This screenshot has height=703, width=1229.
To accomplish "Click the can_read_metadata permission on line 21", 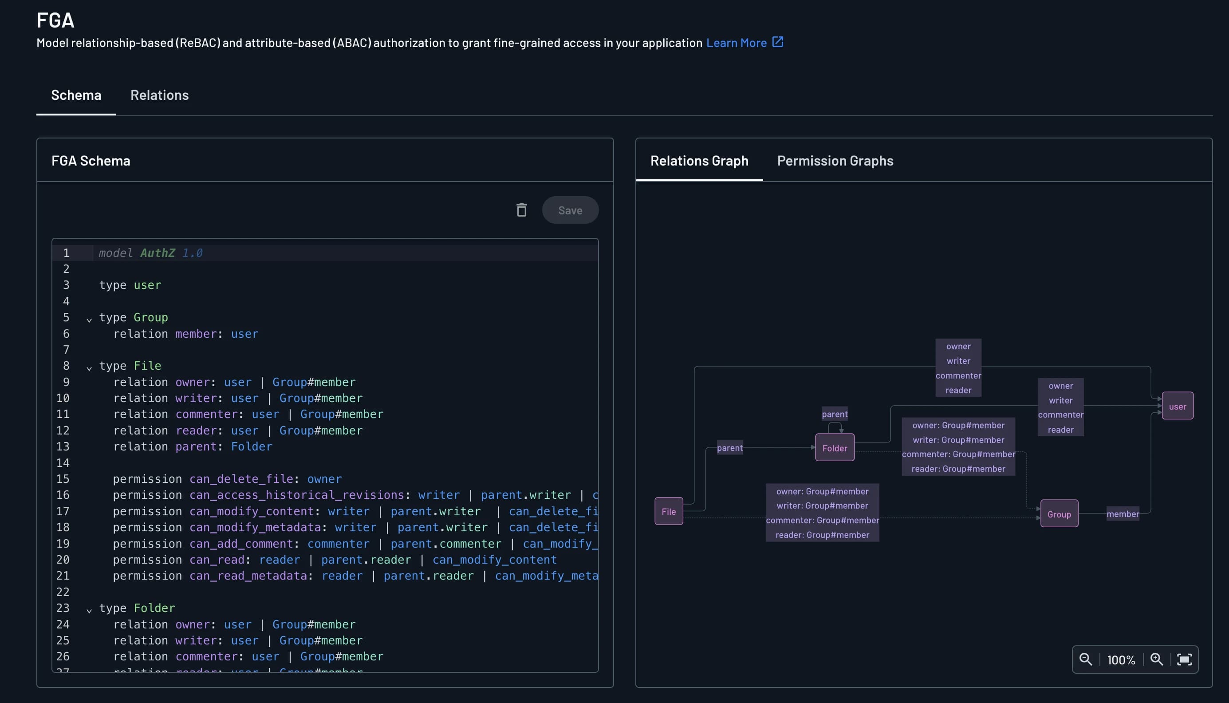I will [356, 576].
